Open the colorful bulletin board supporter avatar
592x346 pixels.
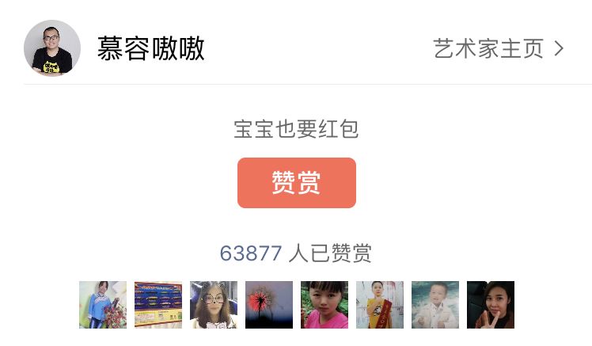[x=158, y=305]
